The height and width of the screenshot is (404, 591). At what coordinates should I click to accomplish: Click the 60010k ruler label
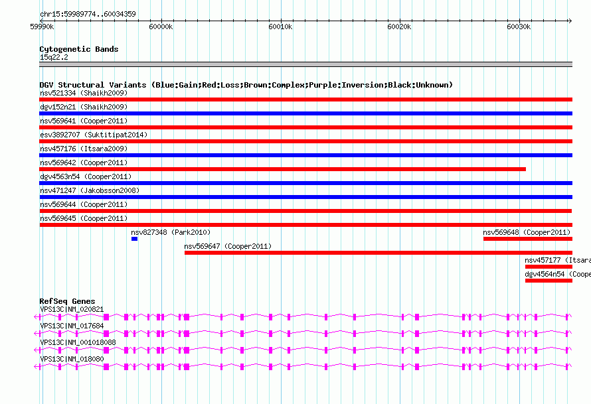click(x=280, y=27)
